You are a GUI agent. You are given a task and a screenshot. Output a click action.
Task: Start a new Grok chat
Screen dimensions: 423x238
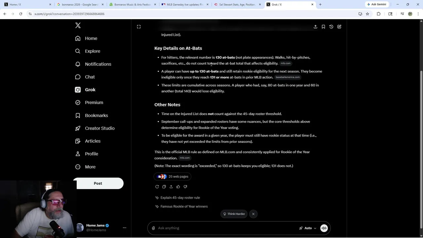tap(339, 27)
